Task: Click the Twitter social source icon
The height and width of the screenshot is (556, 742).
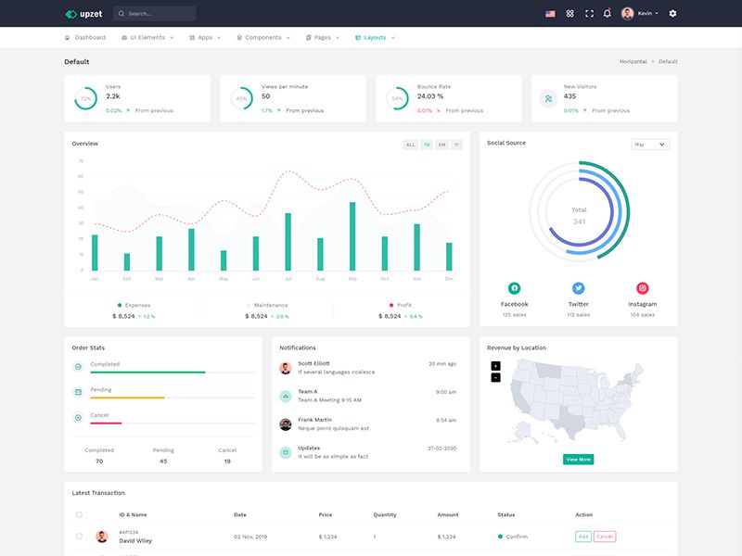Action: 578,288
